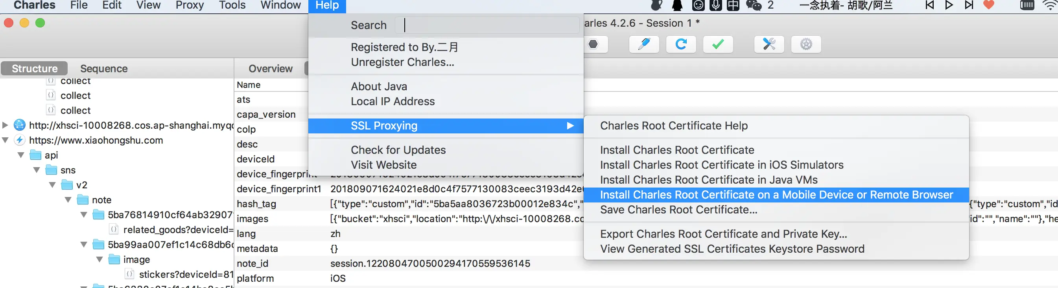Collapse the note folder
Image resolution: width=1058 pixels, height=288 pixels.
click(x=68, y=200)
